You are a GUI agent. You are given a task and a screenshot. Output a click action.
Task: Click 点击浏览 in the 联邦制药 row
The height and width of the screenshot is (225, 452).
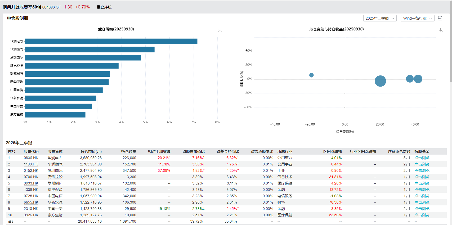[x=422, y=183]
